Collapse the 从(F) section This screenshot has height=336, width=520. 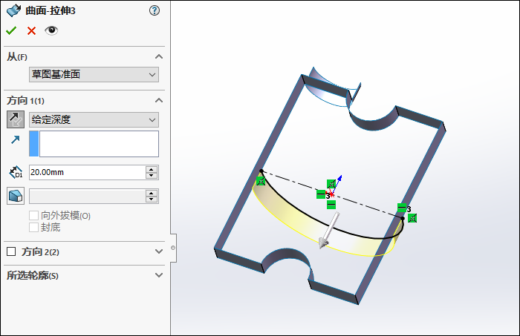(x=159, y=56)
